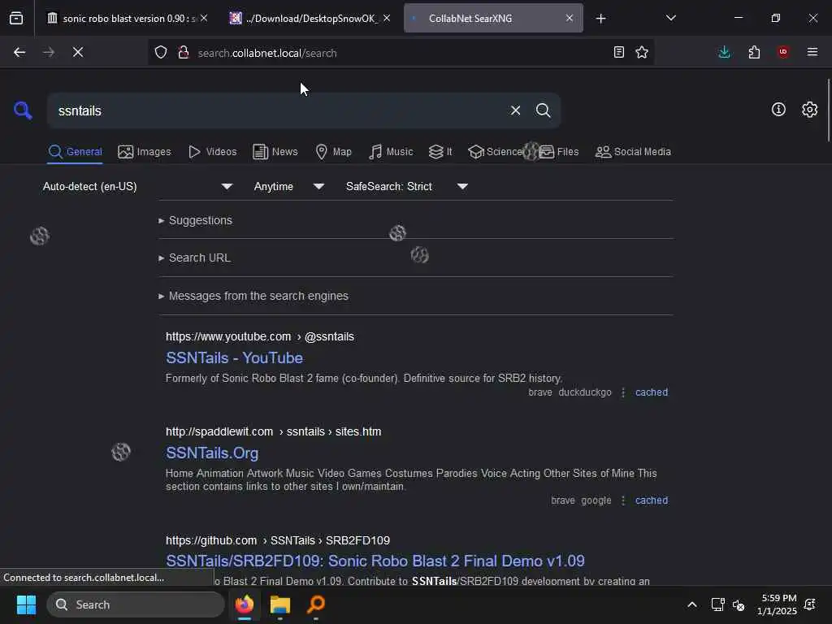832x624 pixels.
Task: Open File Explorer from taskbar
Action: pos(280,604)
